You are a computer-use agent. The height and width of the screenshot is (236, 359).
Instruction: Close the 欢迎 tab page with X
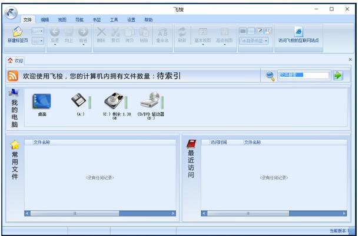pyautogui.click(x=350, y=59)
